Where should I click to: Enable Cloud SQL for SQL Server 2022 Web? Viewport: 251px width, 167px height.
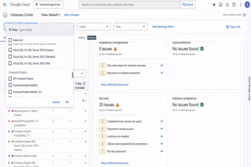point(10,63)
